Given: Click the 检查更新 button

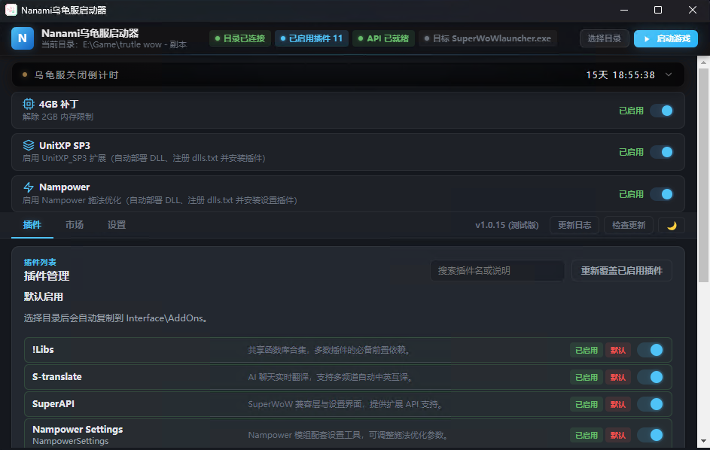Looking at the screenshot, I should [629, 225].
